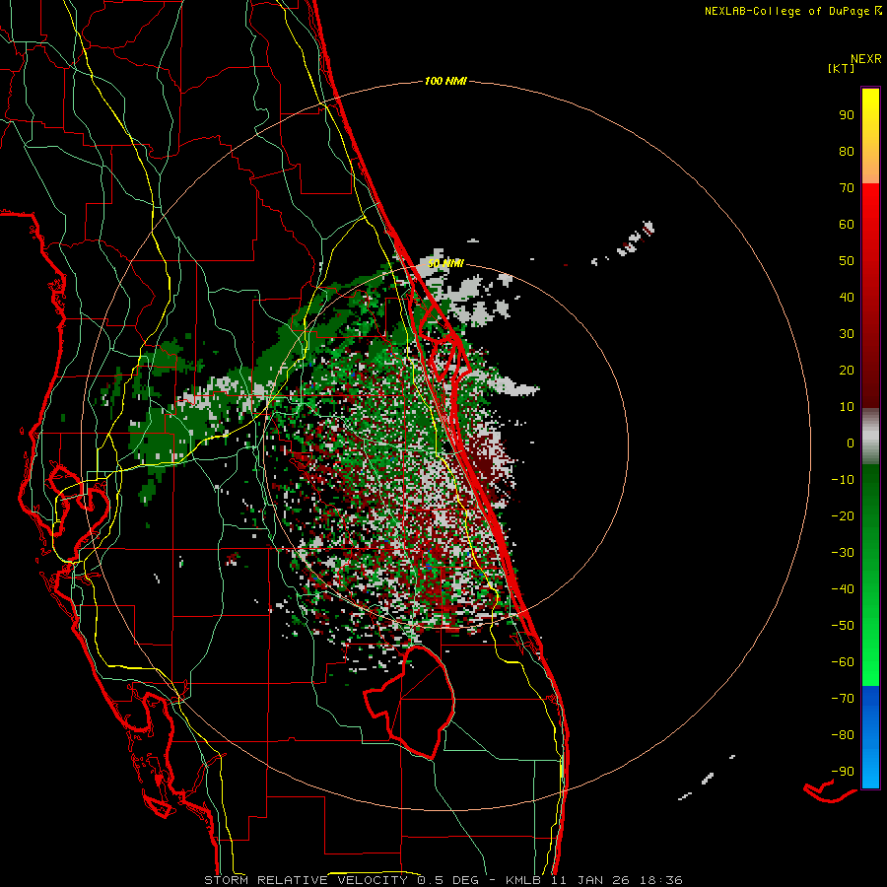Click the -80 knot scale label

[x=843, y=735]
